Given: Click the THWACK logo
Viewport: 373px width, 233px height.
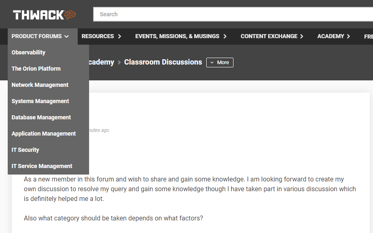Looking at the screenshot, I should coord(44,15).
